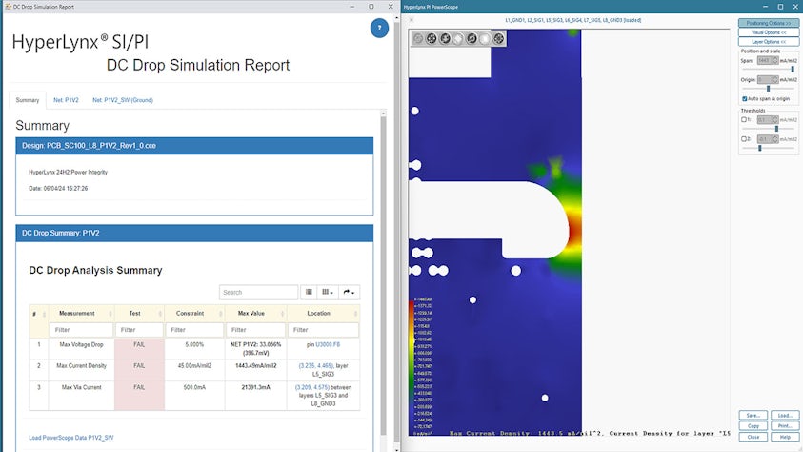Open the columns dropdown in table toolbar

[328, 292]
